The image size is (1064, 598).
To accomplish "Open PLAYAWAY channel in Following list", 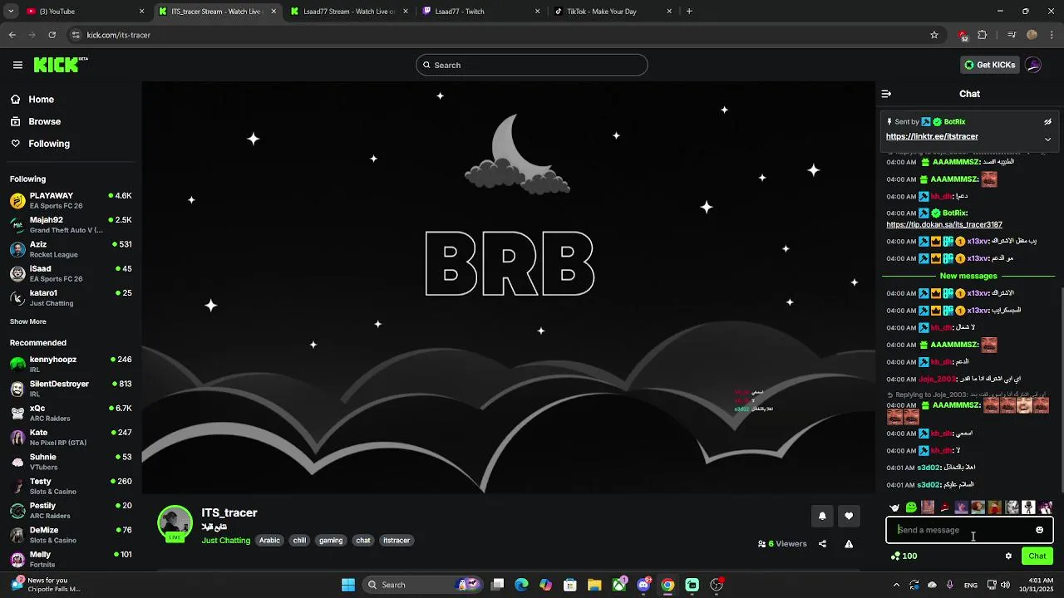I will pos(71,200).
